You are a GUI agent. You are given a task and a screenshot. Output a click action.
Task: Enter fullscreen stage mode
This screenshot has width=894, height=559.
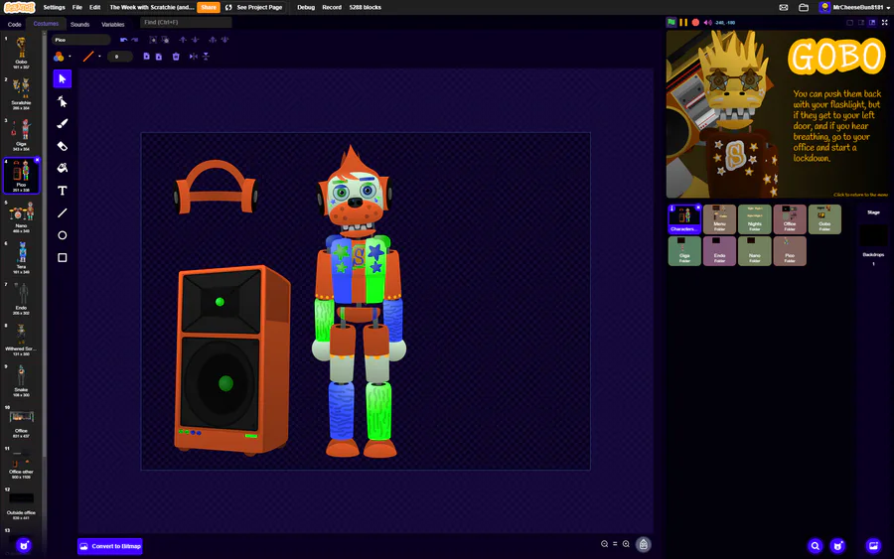click(885, 22)
